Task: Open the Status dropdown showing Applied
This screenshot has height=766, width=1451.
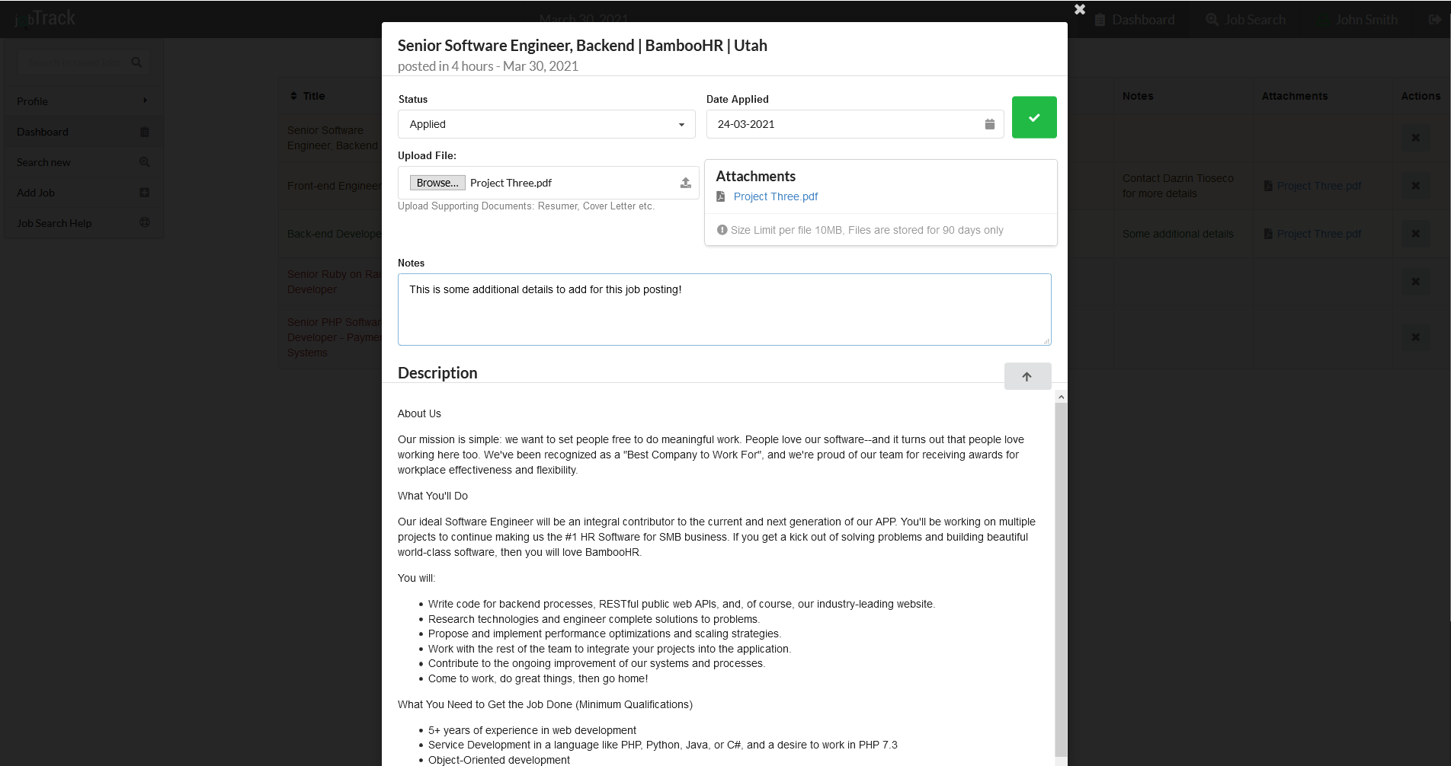Action: pyautogui.click(x=546, y=124)
